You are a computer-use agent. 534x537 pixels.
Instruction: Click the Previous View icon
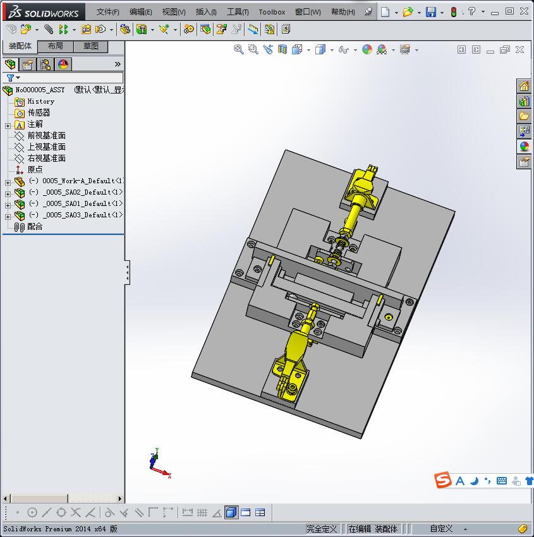click(268, 50)
